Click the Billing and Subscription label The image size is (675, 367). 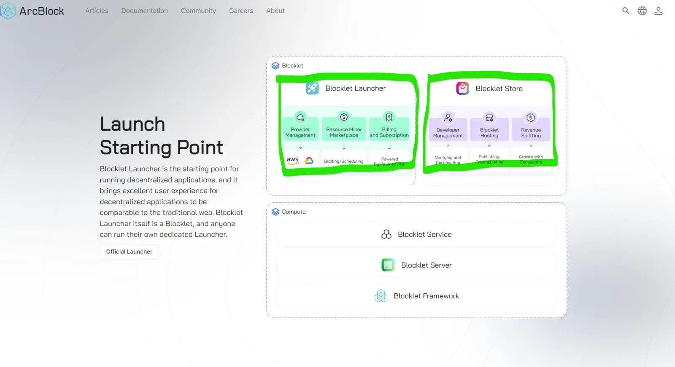[389, 132]
